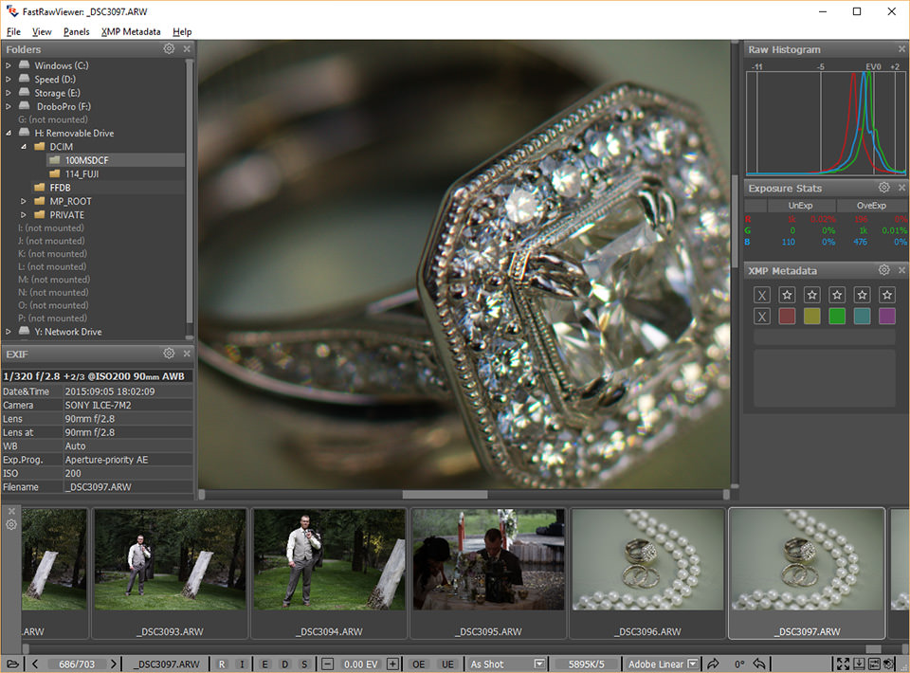Click the fullscreen icon in bottom bar
This screenshot has height=673, width=910.
pos(841,664)
